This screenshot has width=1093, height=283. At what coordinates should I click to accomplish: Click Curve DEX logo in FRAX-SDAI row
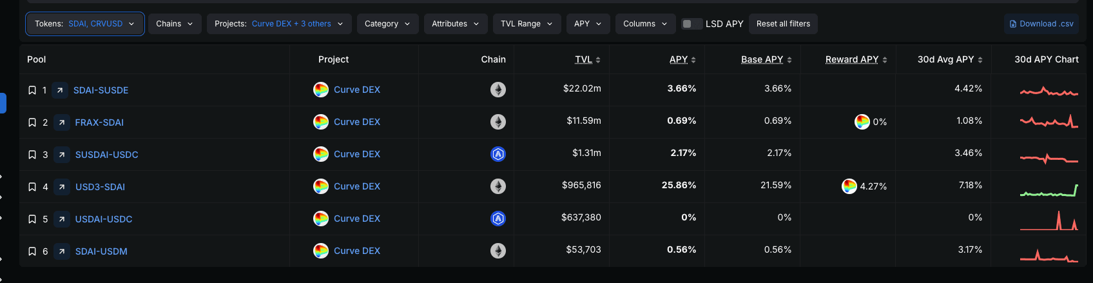pyautogui.click(x=321, y=122)
